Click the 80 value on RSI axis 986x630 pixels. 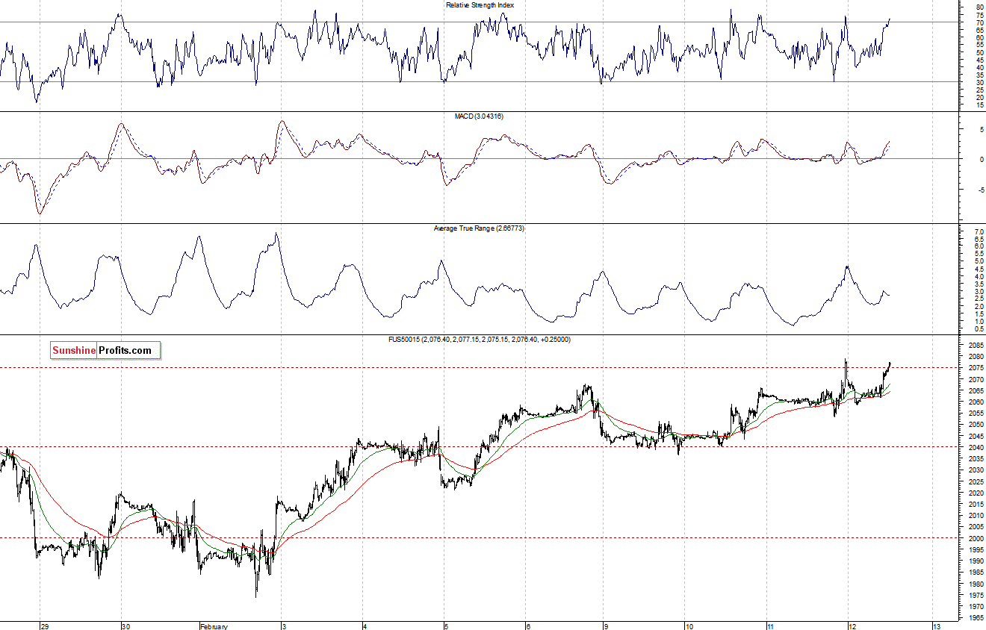pos(979,8)
